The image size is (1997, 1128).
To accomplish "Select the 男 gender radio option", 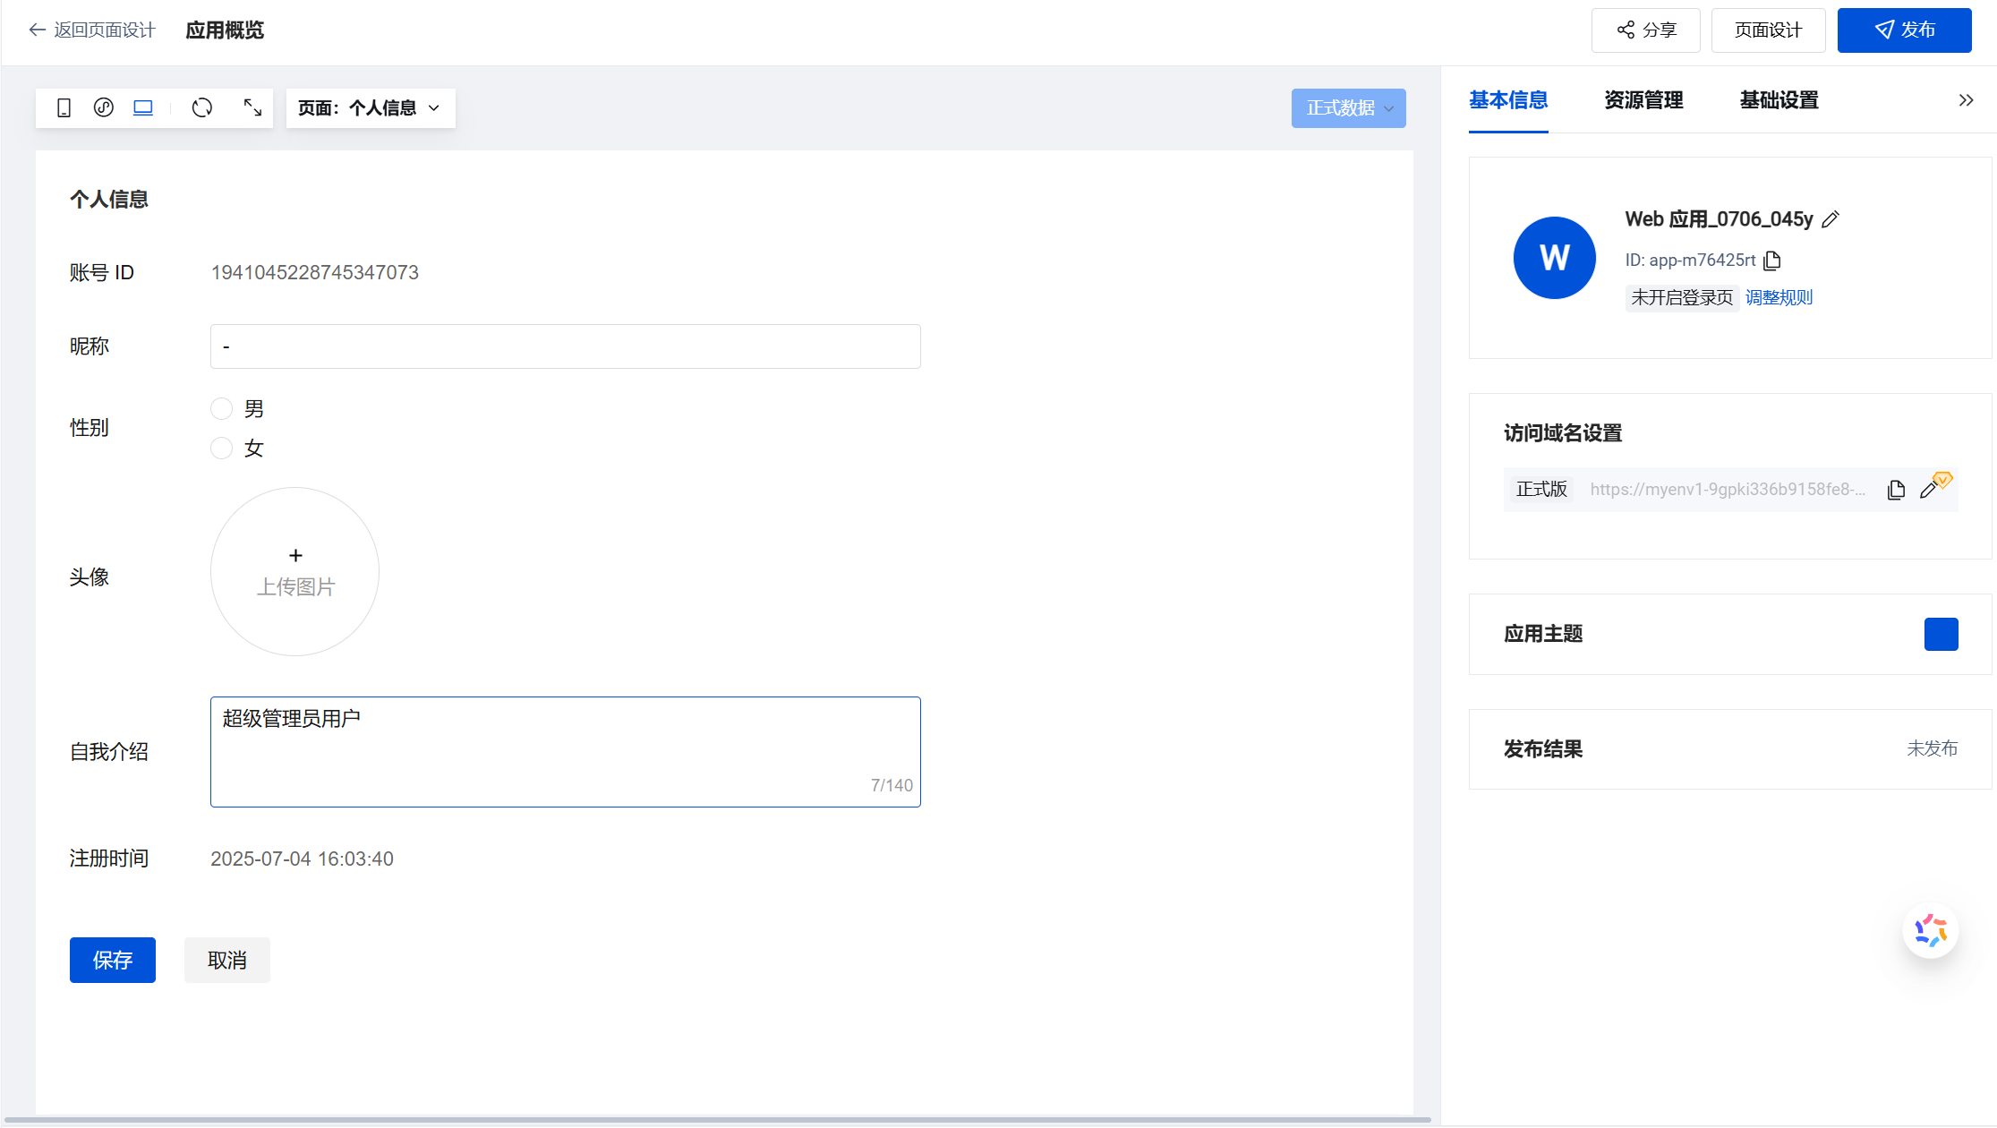I will (x=221, y=409).
